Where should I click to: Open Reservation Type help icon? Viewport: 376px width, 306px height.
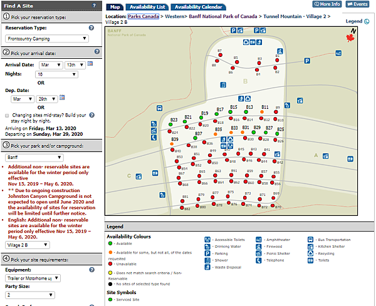(x=91, y=28)
